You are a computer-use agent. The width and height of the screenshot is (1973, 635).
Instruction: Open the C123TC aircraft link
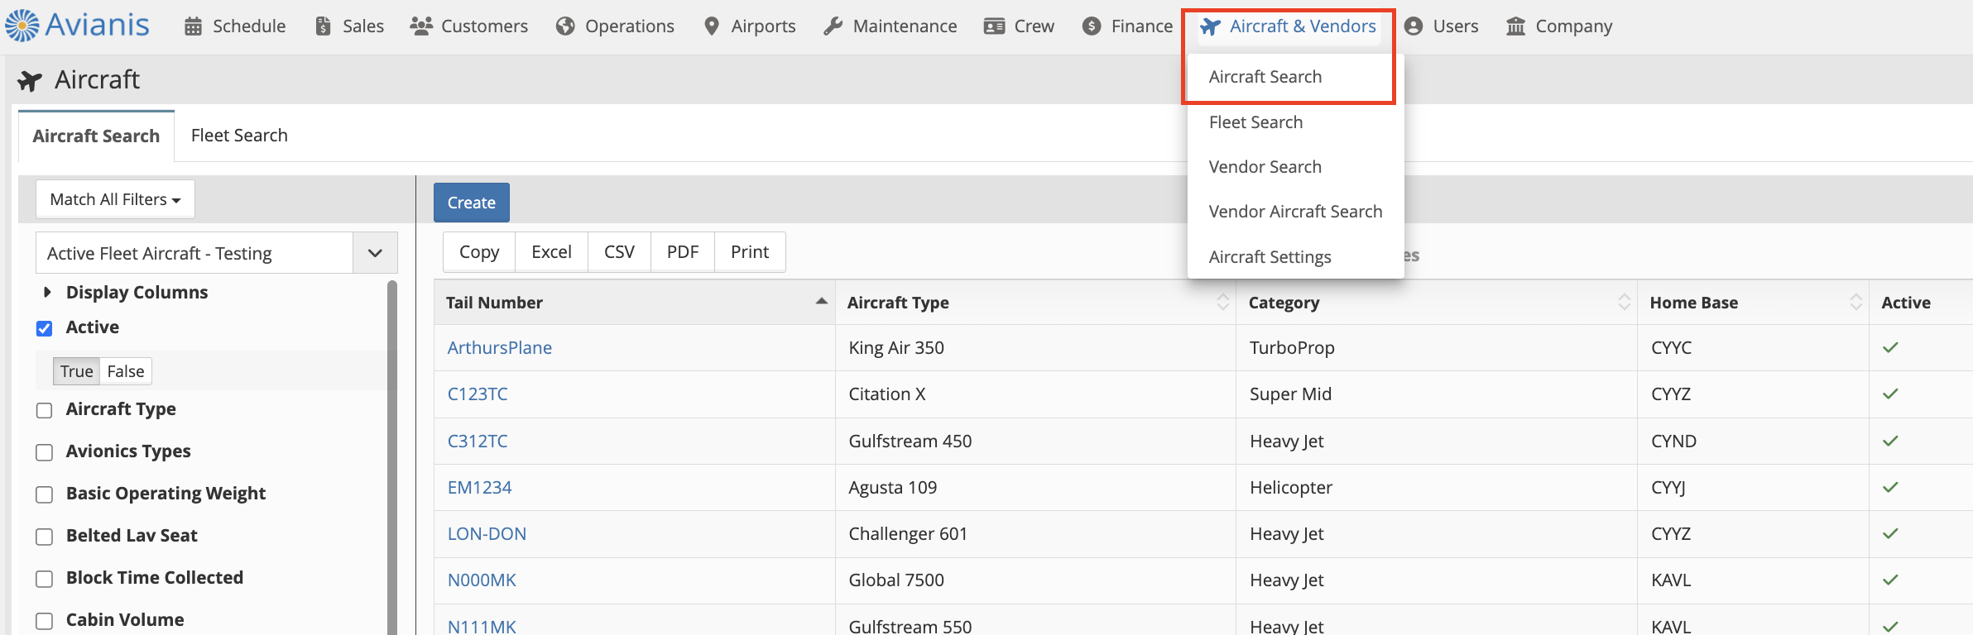coord(478,394)
